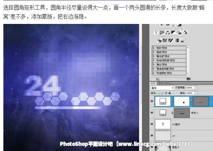Add a Hue/Saturation adjustment
The width and height of the screenshot is (213, 151).
pyautogui.click(x=162, y=33)
